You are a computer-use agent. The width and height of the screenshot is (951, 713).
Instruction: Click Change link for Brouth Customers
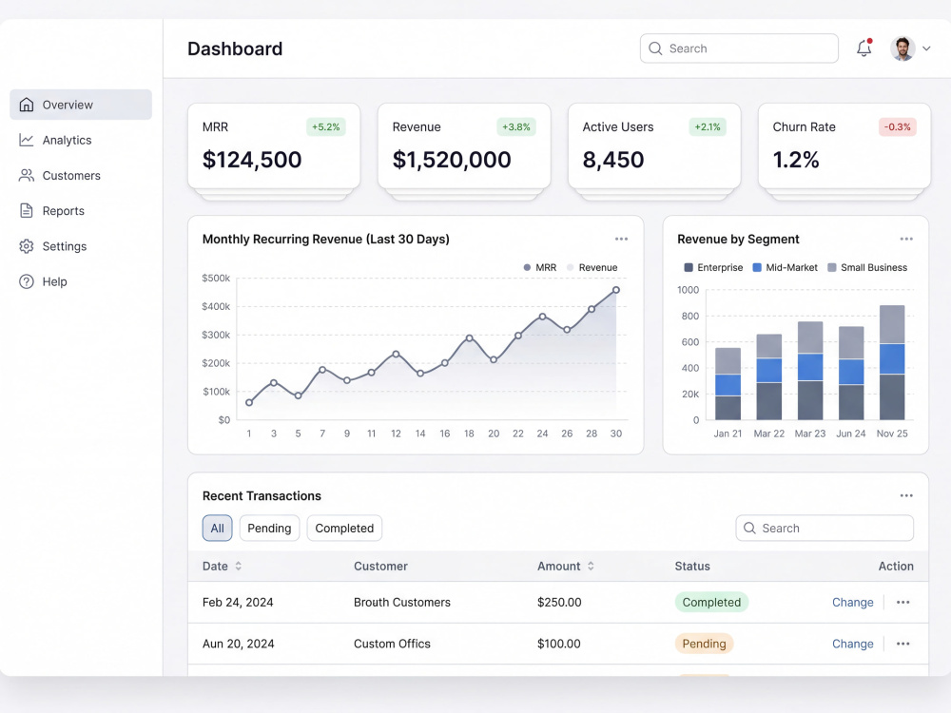pyautogui.click(x=852, y=602)
